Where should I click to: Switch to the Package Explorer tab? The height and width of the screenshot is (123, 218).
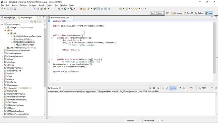(9, 17)
